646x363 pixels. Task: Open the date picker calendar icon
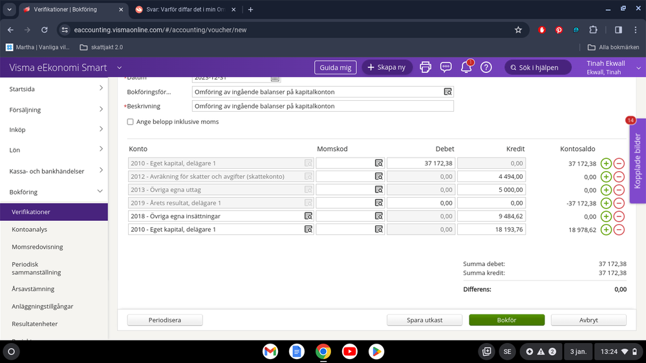click(275, 78)
